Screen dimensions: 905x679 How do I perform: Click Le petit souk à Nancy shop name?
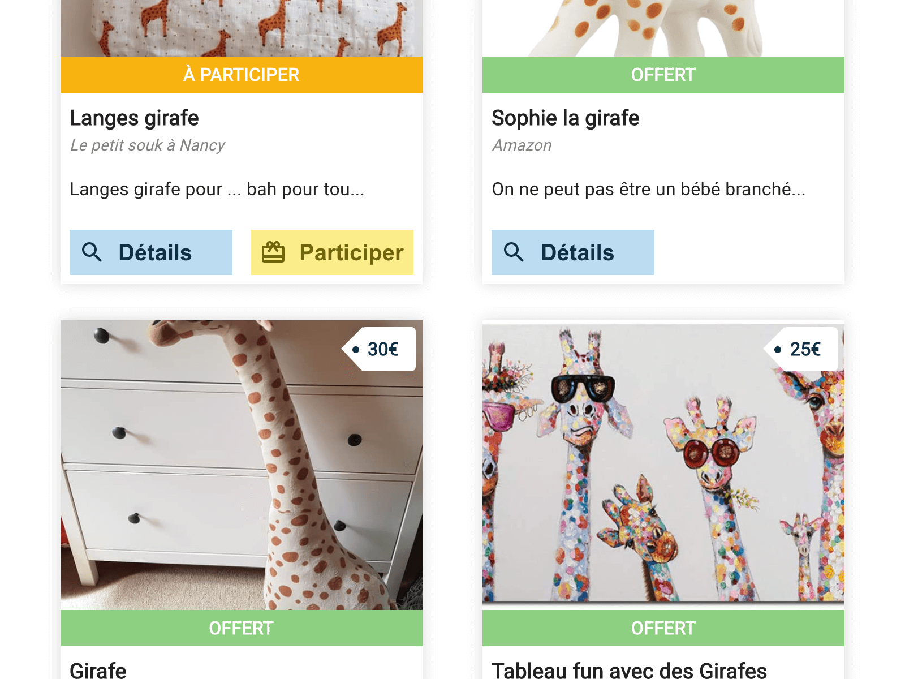click(148, 145)
